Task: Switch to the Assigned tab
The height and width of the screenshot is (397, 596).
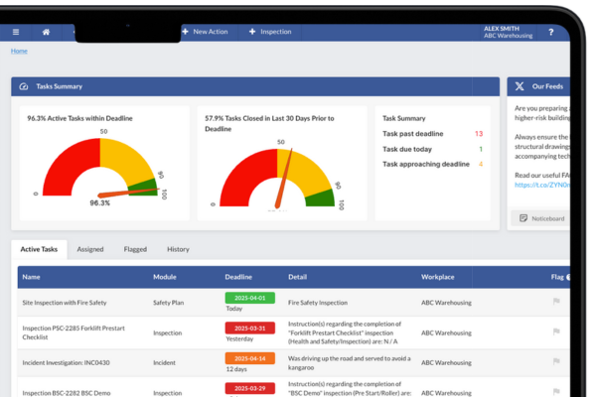Action: click(90, 249)
